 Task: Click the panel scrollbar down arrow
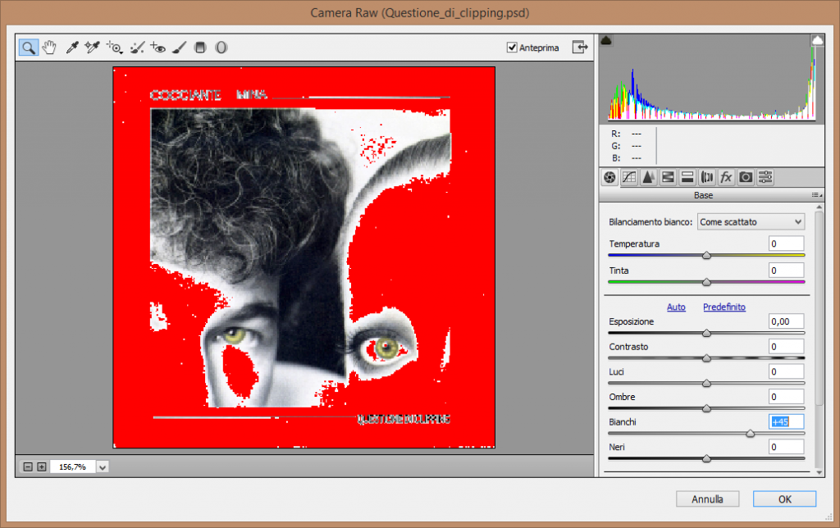point(819,472)
